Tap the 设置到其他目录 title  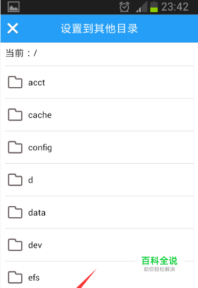(x=100, y=29)
